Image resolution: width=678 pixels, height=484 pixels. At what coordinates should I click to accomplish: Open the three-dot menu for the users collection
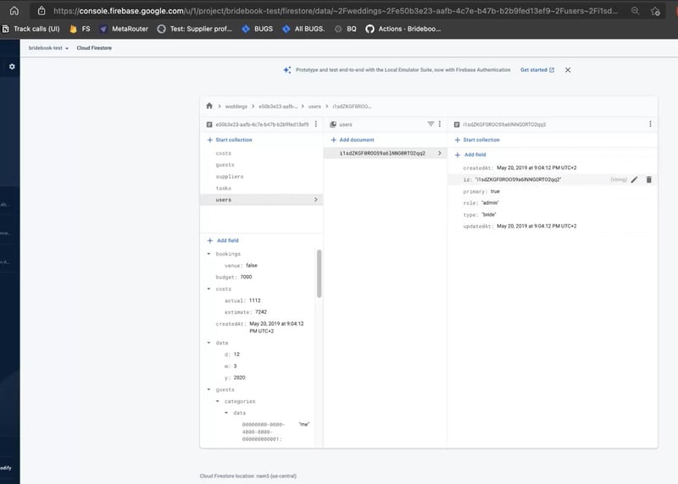coord(441,124)
